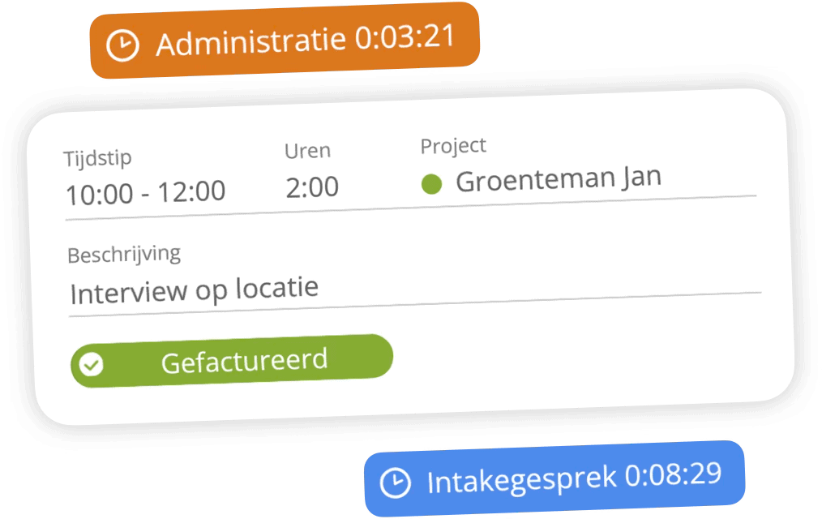Click the 0:03:21 elapsed time
This screenshot has width=822, height=519.
(405, 37)
